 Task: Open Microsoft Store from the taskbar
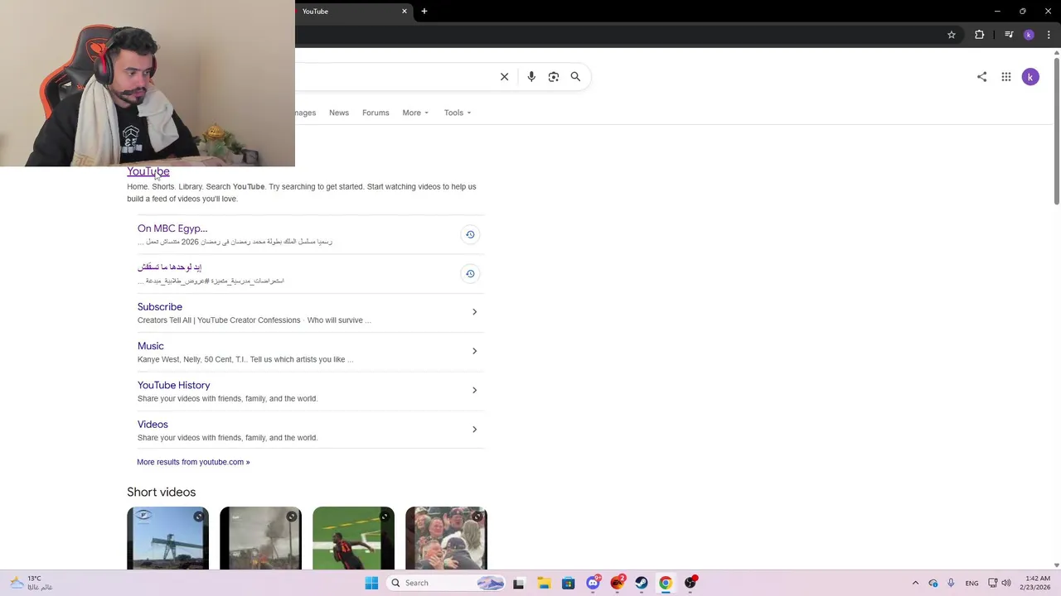(x=568, y=583)
